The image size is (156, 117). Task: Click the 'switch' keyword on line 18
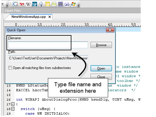pyautogui.click(x=28, y=109)
